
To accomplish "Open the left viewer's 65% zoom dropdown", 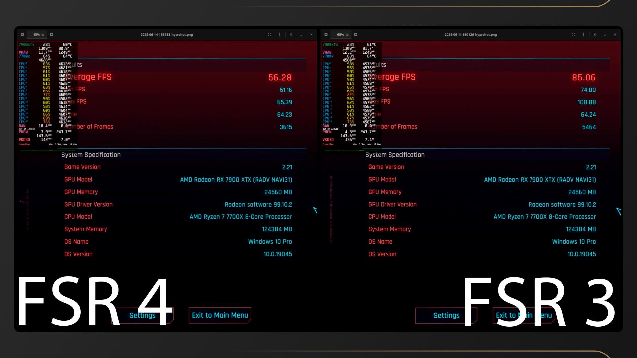I will [x=38, y=35].
